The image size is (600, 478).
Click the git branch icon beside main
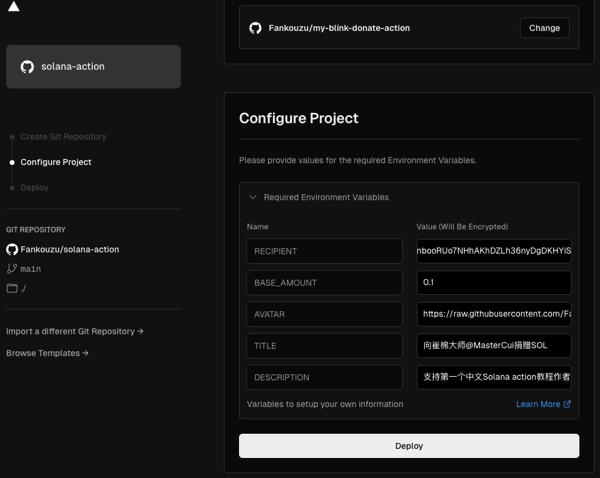click(12, 269)
